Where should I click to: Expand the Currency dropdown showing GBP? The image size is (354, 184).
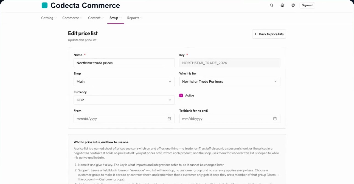(x=124, y=100)
